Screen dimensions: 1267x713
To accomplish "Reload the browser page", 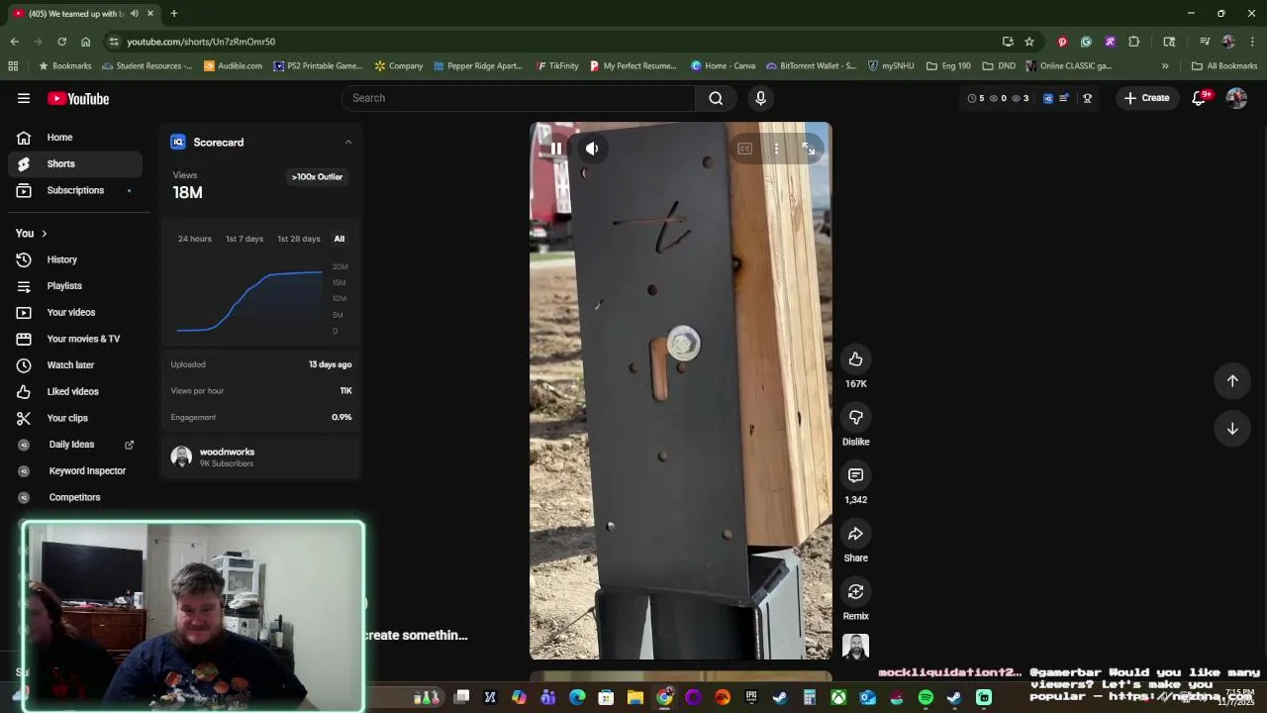I will pyautogui.click(x=61, y=42).
